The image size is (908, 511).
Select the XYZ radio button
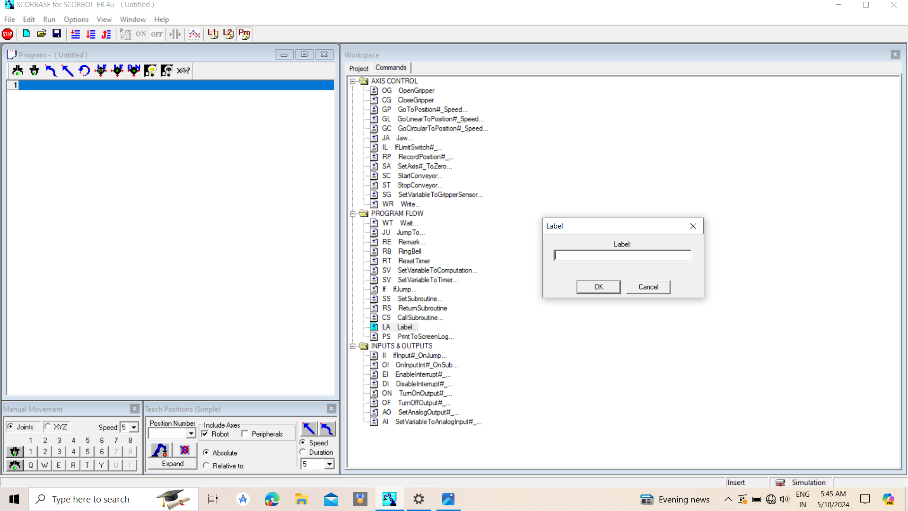click(48, 426)
